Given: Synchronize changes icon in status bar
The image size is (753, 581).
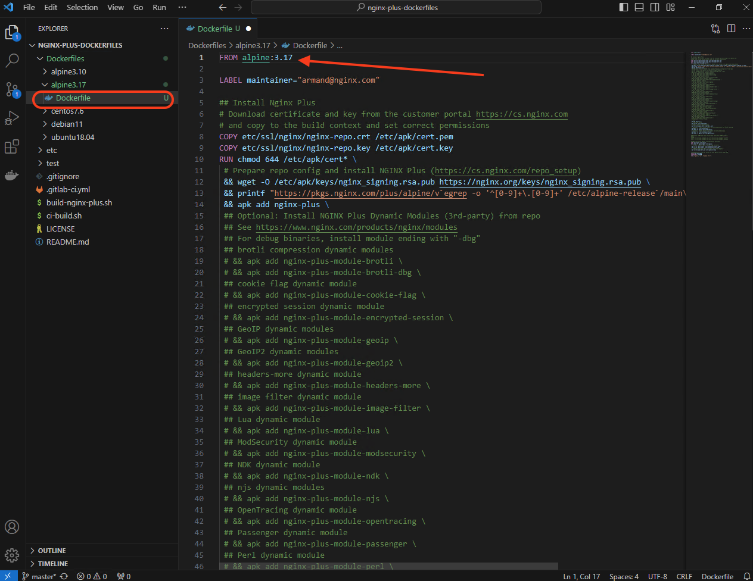Looking at the screenshot, I should 64,576.
